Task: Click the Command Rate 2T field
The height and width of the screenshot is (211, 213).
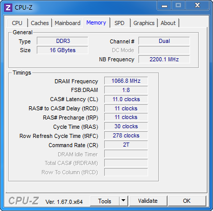Action: [126, 145]
